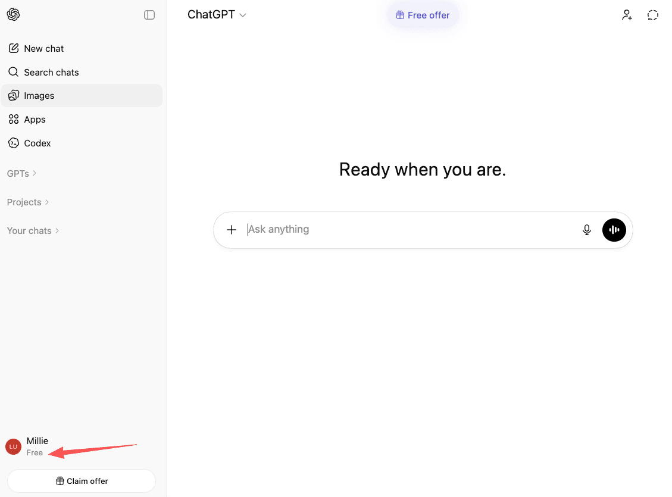Viewport: 672px width, 497px height.
Task: Open the ChatGPT model selector dropdown
Action: tap(217, 14)
